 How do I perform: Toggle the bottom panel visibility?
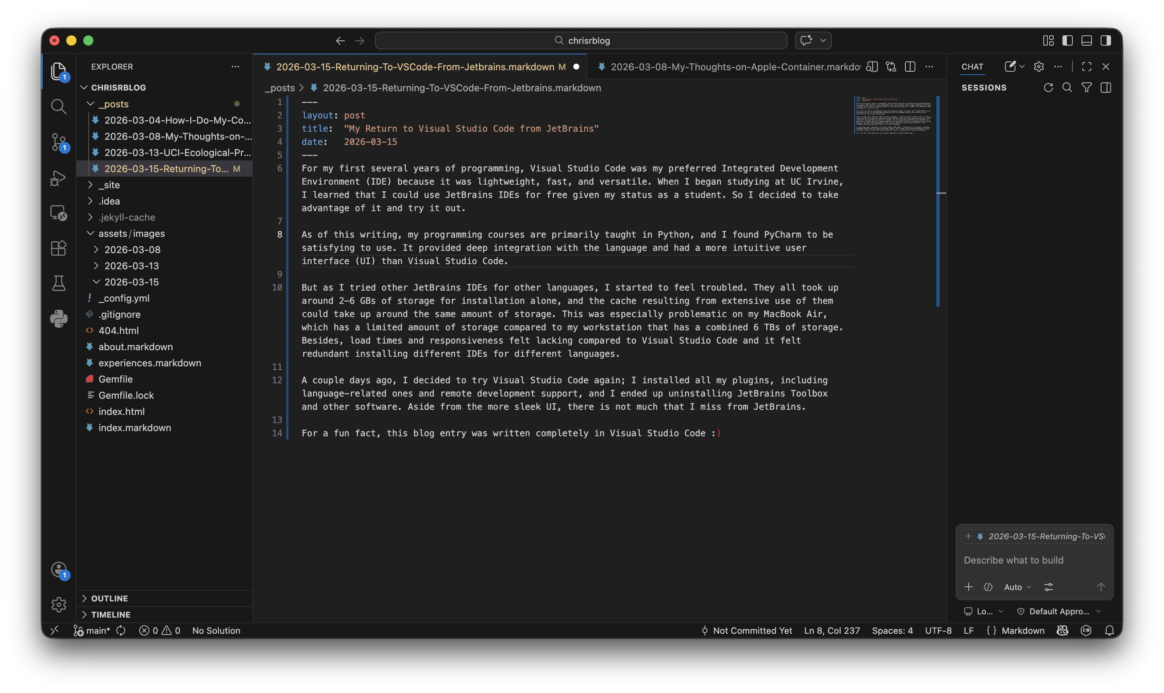point(1086,40)
